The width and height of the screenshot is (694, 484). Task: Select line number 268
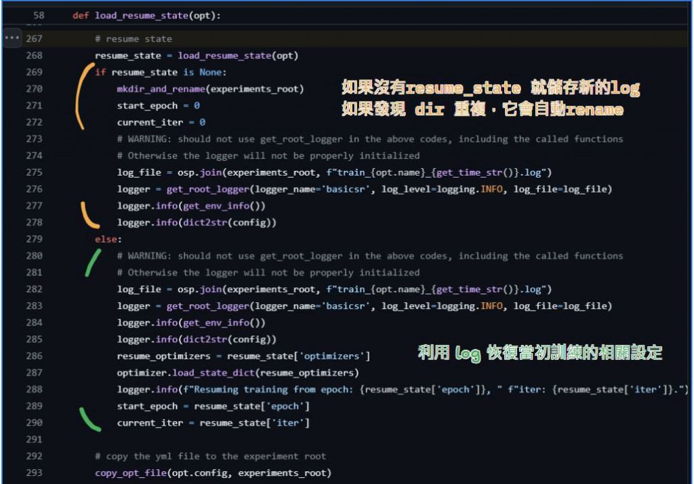click(x=34, y=56)
